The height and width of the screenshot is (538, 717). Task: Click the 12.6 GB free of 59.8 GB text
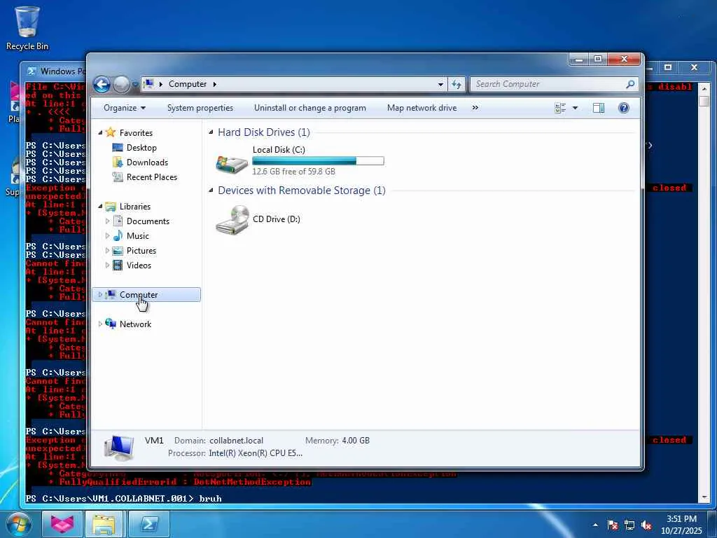(293, 172)
